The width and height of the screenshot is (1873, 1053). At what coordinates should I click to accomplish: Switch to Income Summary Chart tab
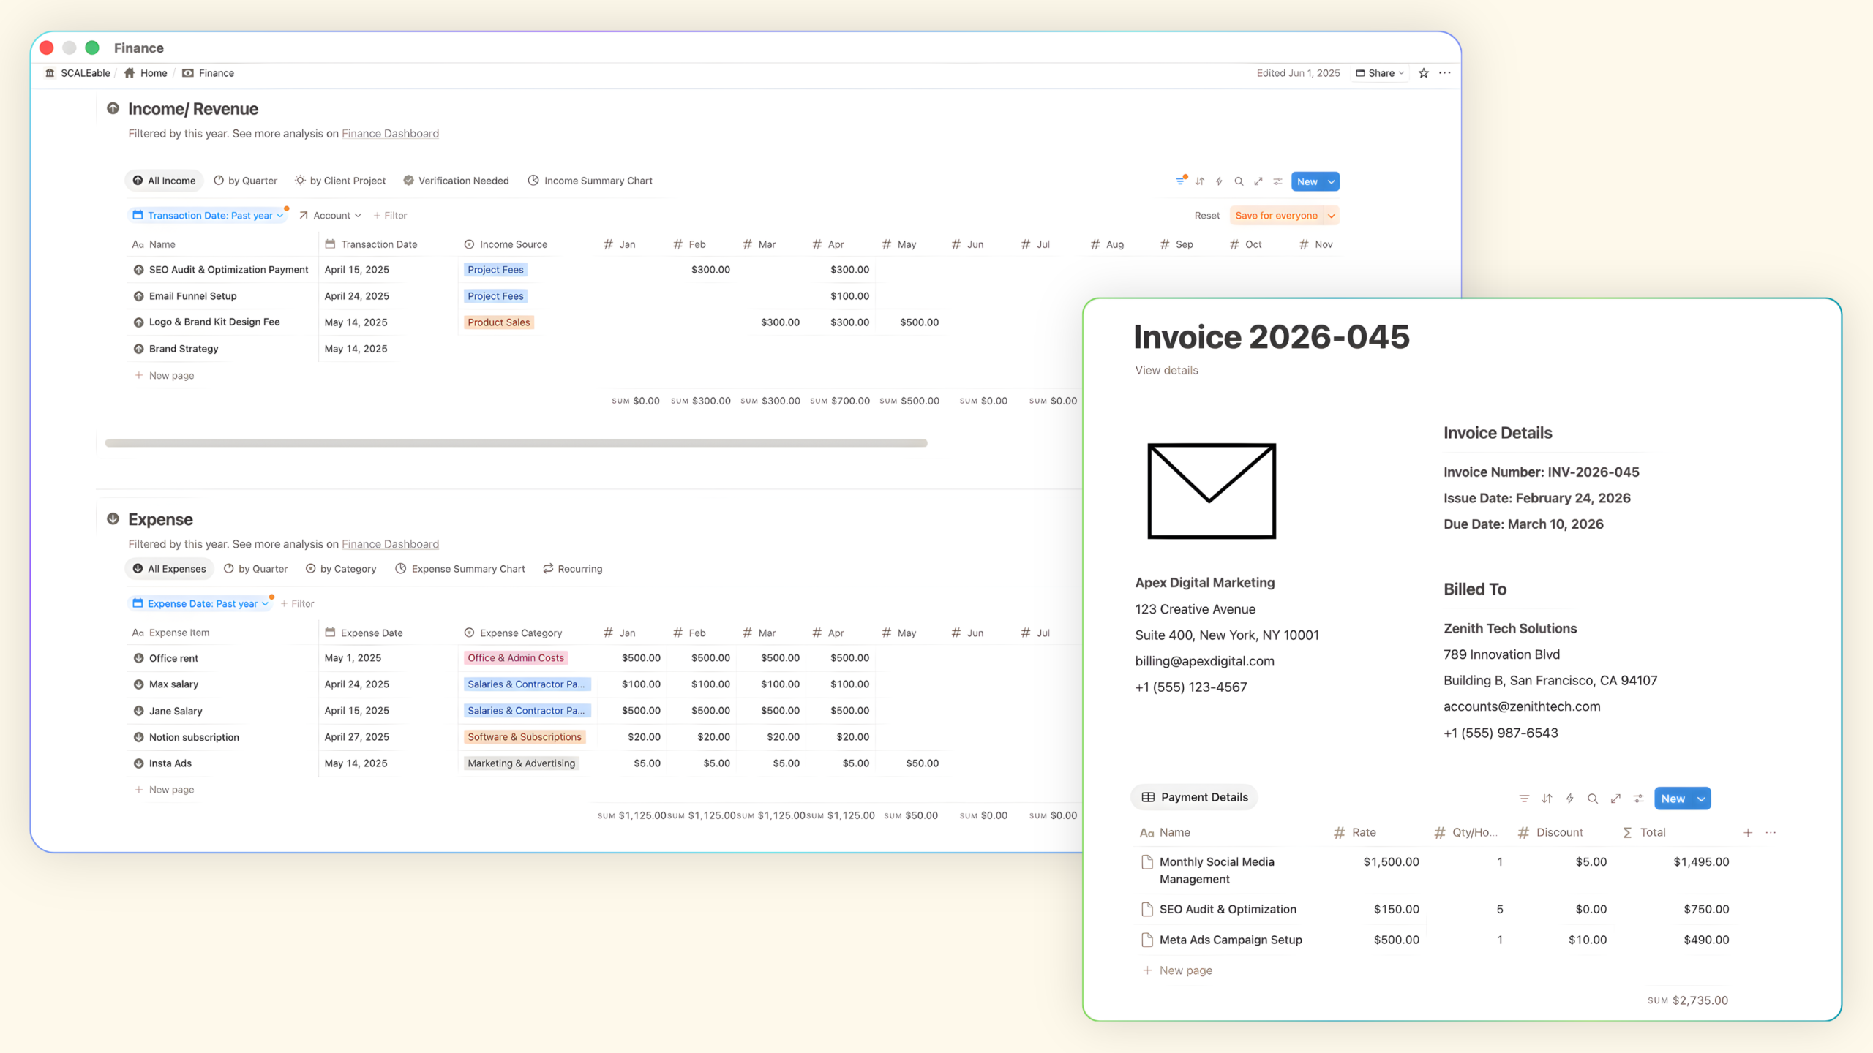click(x=590, y=181)
